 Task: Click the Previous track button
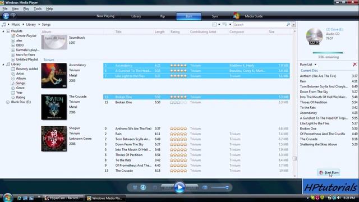tap(167, 187)
